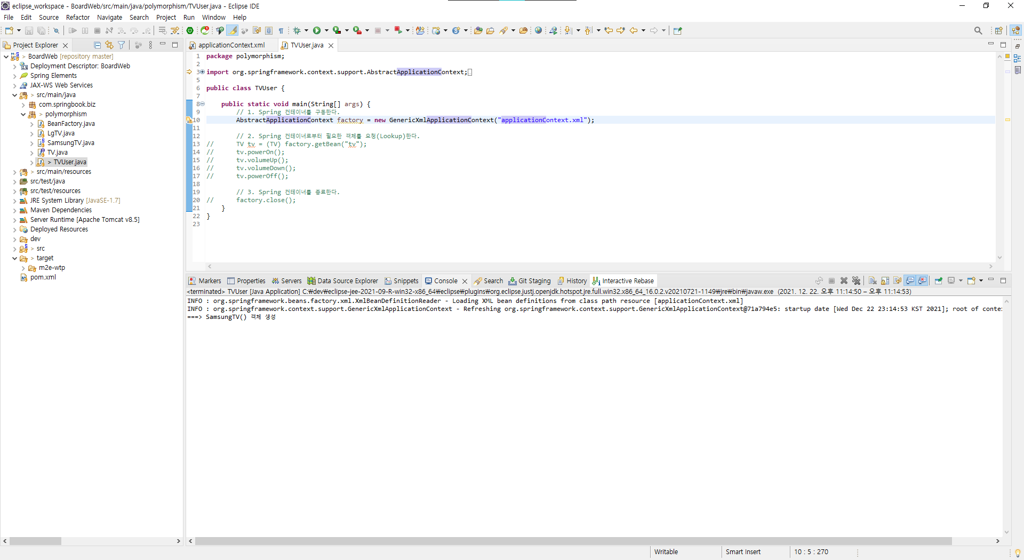The image size is (1024, 560).
Task: Click folding marker on import line 3
Action: pyautogui.click(x=202, y=72)
